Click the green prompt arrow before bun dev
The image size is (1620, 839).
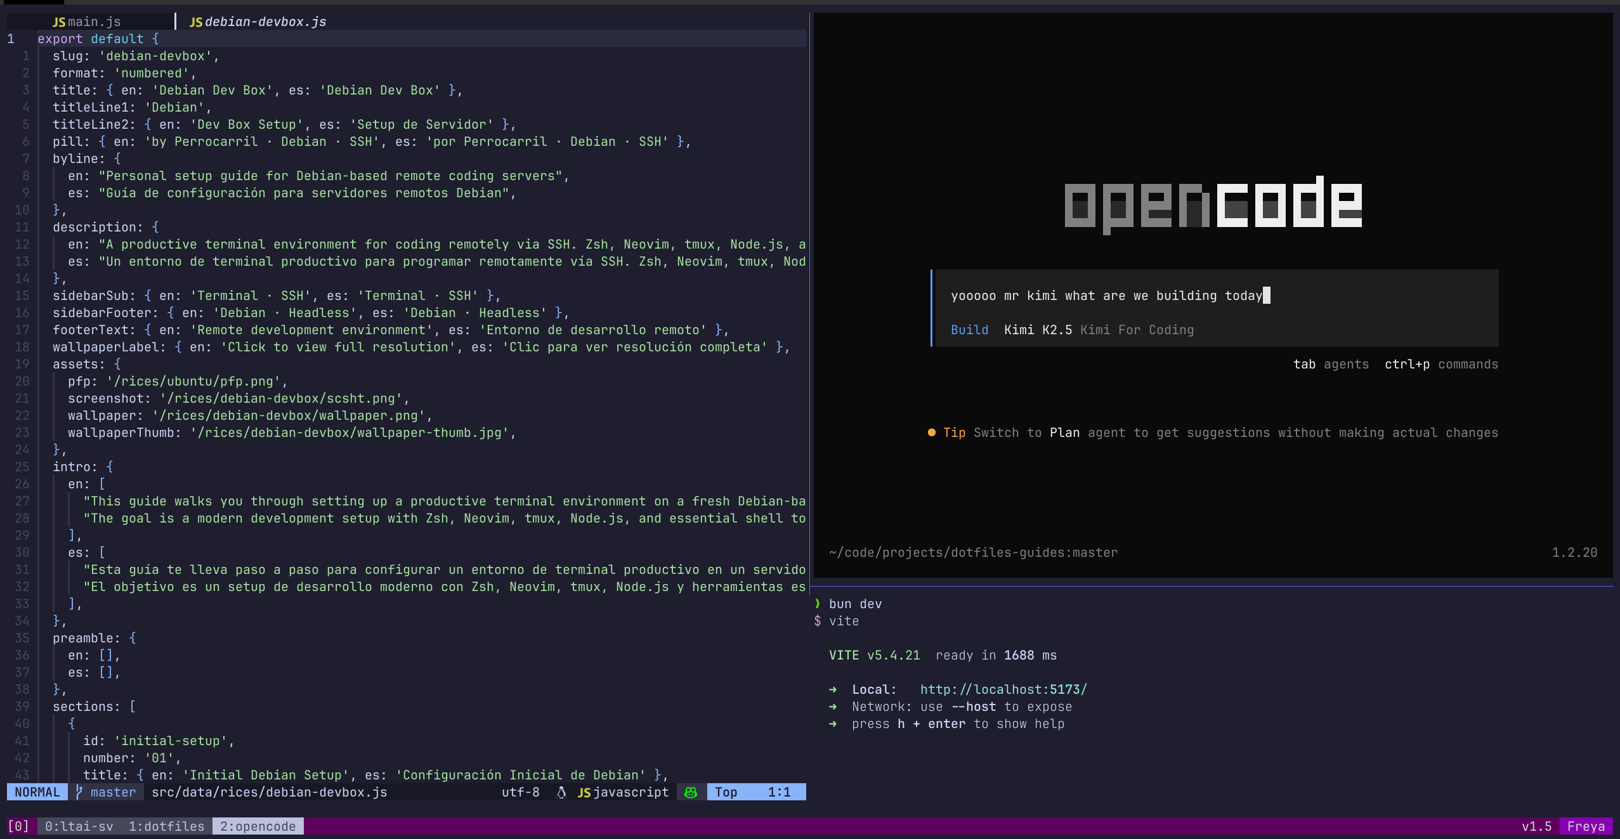[818, 604]
